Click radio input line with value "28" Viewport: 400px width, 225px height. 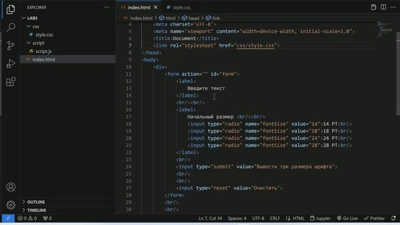pyautogui.click(x=269, y=145)
